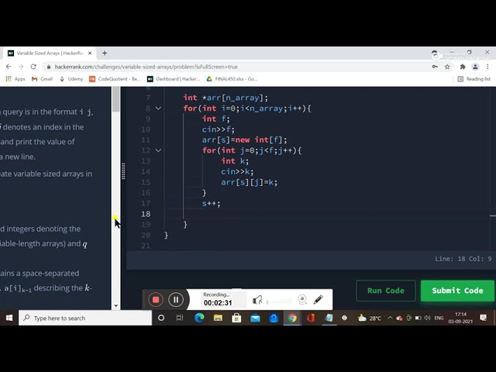Launch Microsoft Edge from taskbar
The image size is (496, 372).
coord(199,318)
